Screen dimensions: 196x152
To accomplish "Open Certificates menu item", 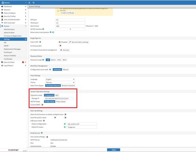I will click(8, 59).
